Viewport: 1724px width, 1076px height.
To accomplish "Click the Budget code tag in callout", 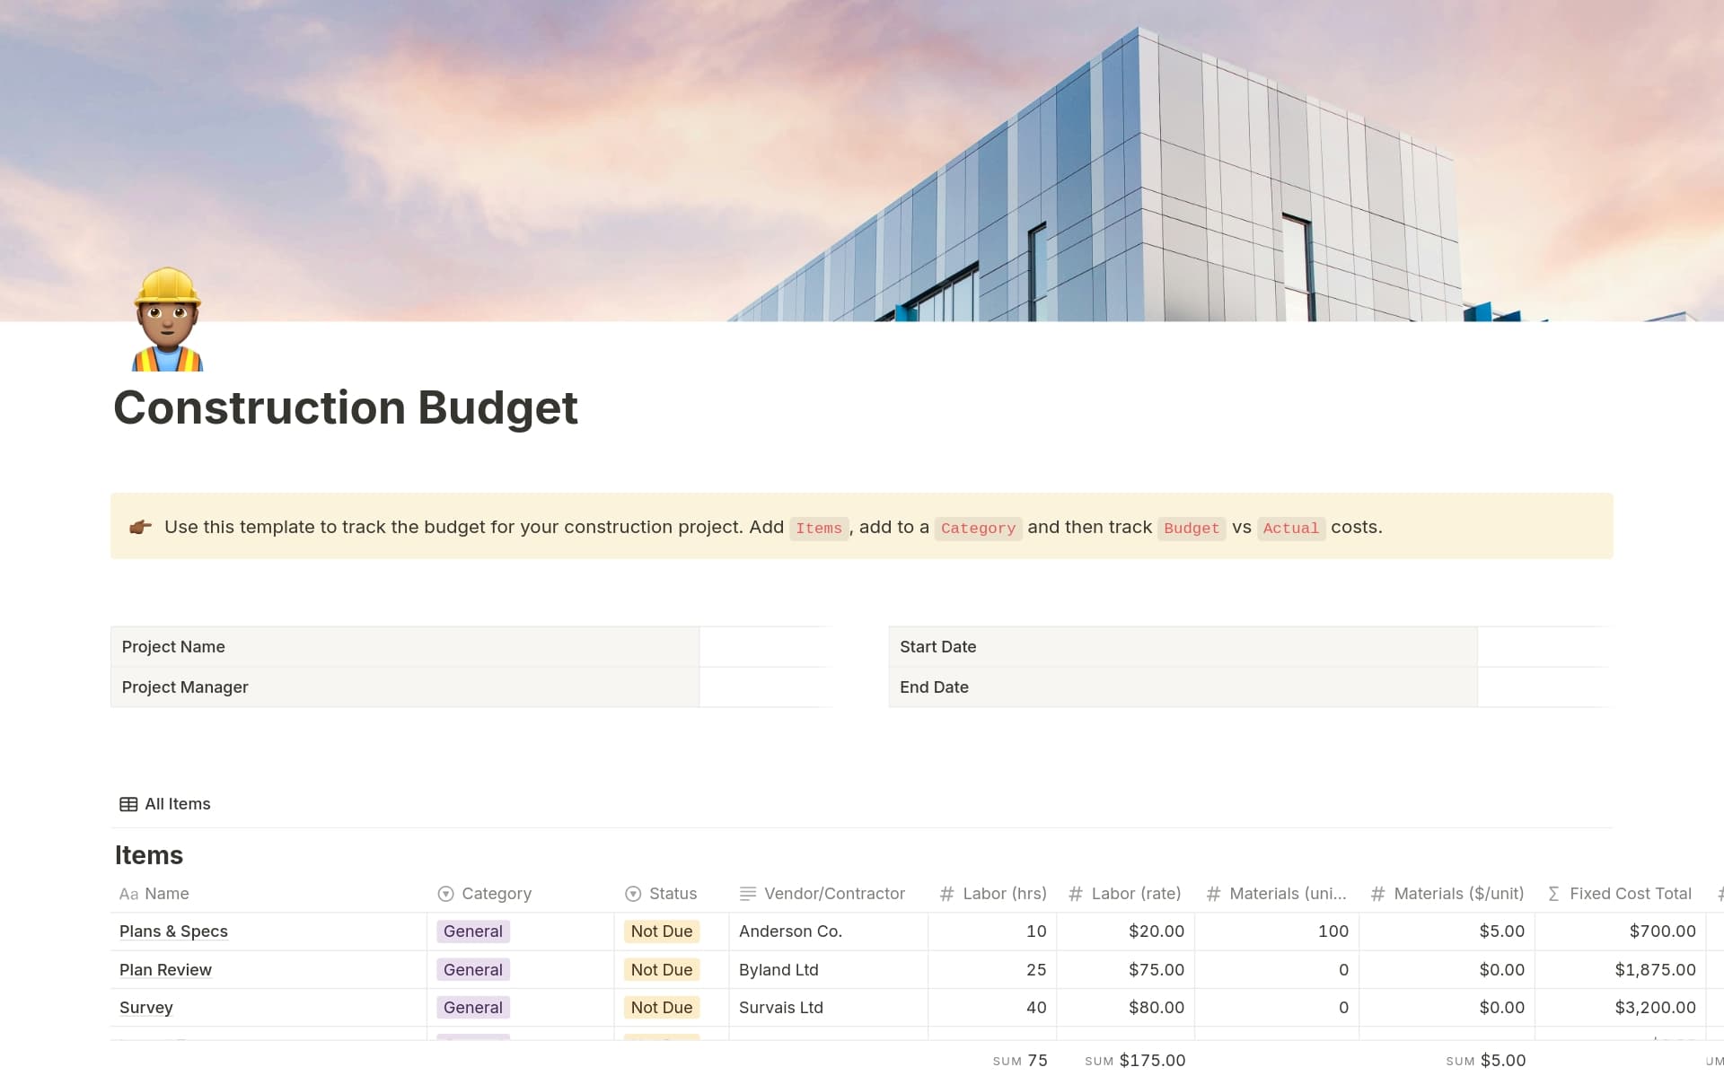I will [1192, 528].
